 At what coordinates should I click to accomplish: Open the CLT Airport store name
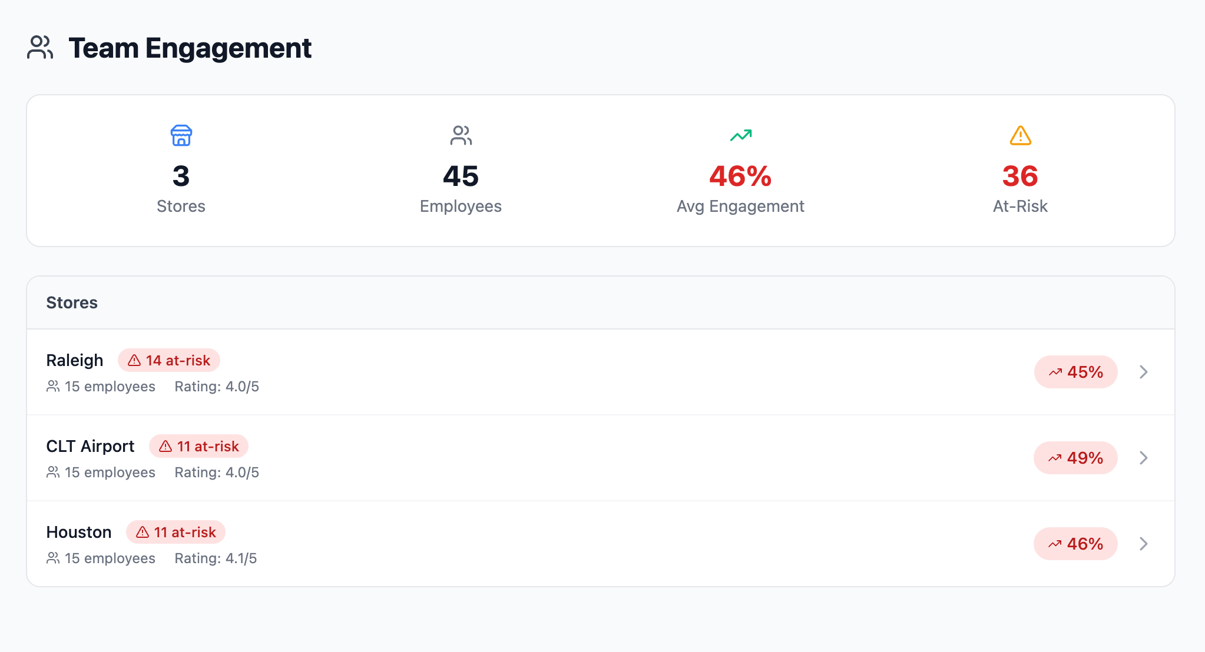point(90,446)
